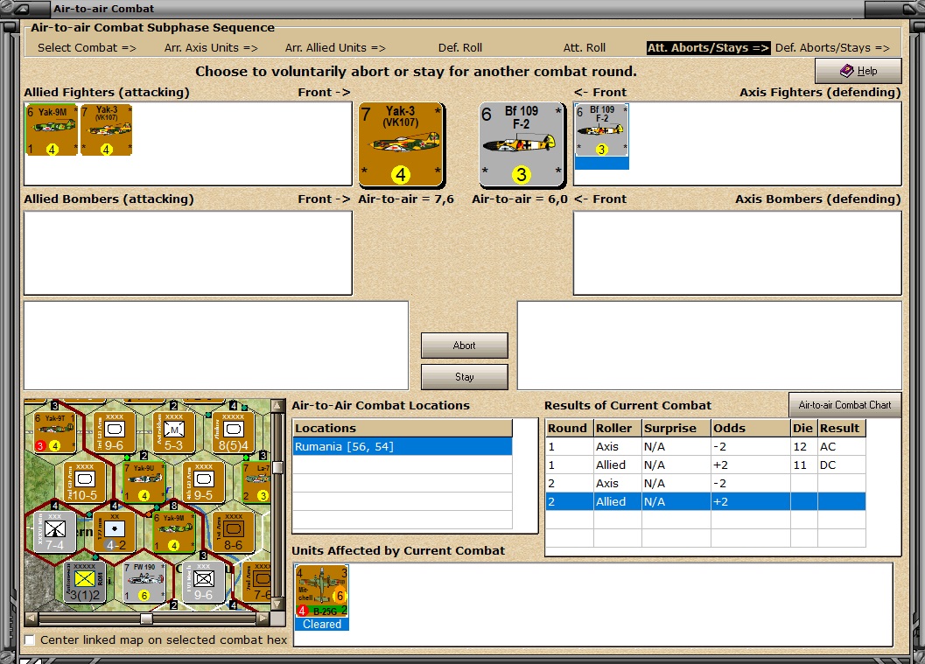925x664 pixels.
Task: Click the Yak-9M fighter counter on the map
Action: [173, 532]
